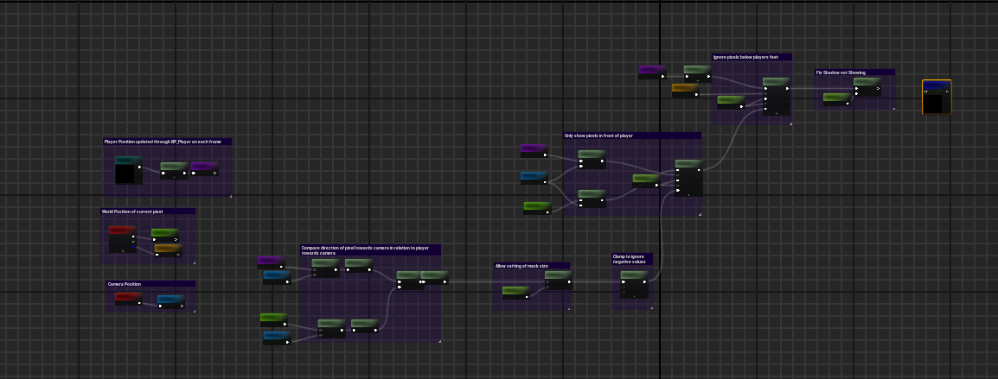Click resize handle of Compare direction comment box
Viewport: 998px width, 379px height.
pyautogui.click(x=438, y=341)
